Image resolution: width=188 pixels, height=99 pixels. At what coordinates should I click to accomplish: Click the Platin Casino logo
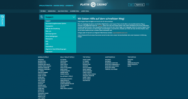[x=94, y=5]
